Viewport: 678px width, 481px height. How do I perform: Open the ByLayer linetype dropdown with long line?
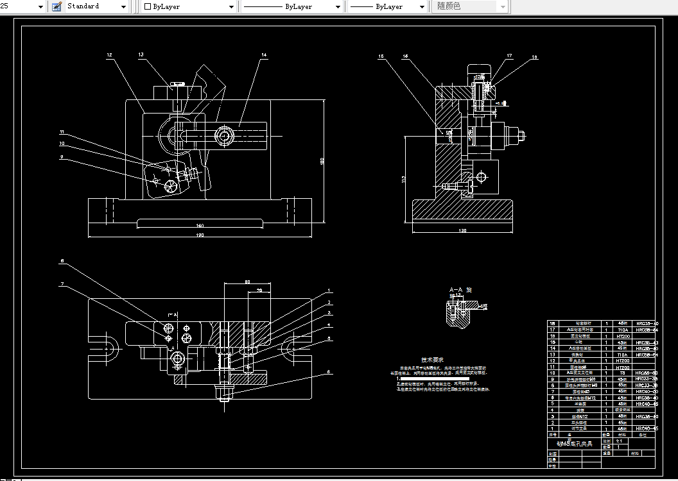[338, 6]
